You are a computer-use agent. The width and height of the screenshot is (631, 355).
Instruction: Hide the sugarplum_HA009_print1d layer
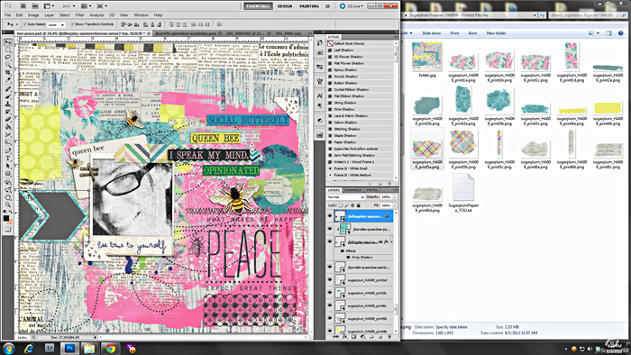(x=330, y=280)
